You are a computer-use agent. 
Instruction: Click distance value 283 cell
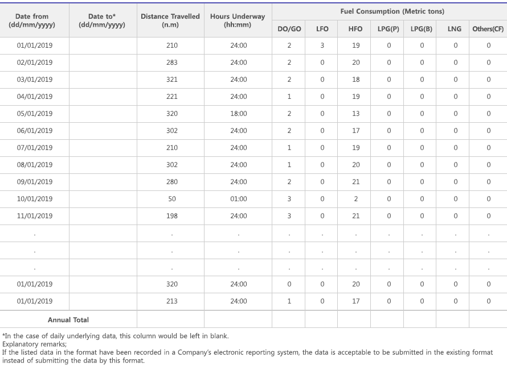click(x=171, y=63)
